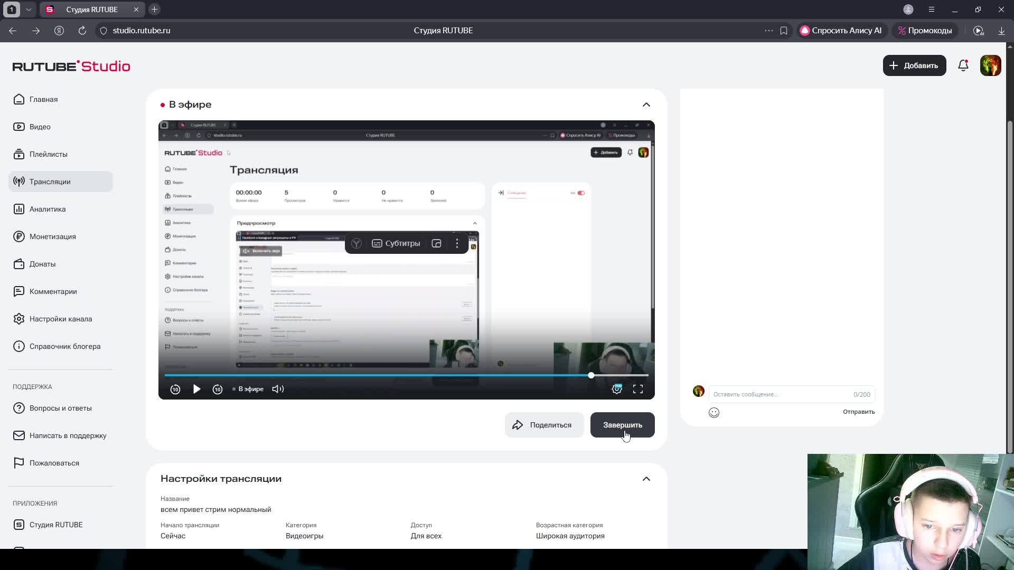Mute the player volume icon

(x=278, y=389)
